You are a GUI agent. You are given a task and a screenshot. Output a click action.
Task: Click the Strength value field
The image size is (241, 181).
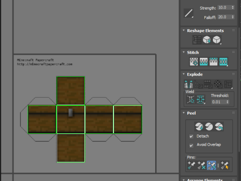pyautogui.click(x=224, y=8)
